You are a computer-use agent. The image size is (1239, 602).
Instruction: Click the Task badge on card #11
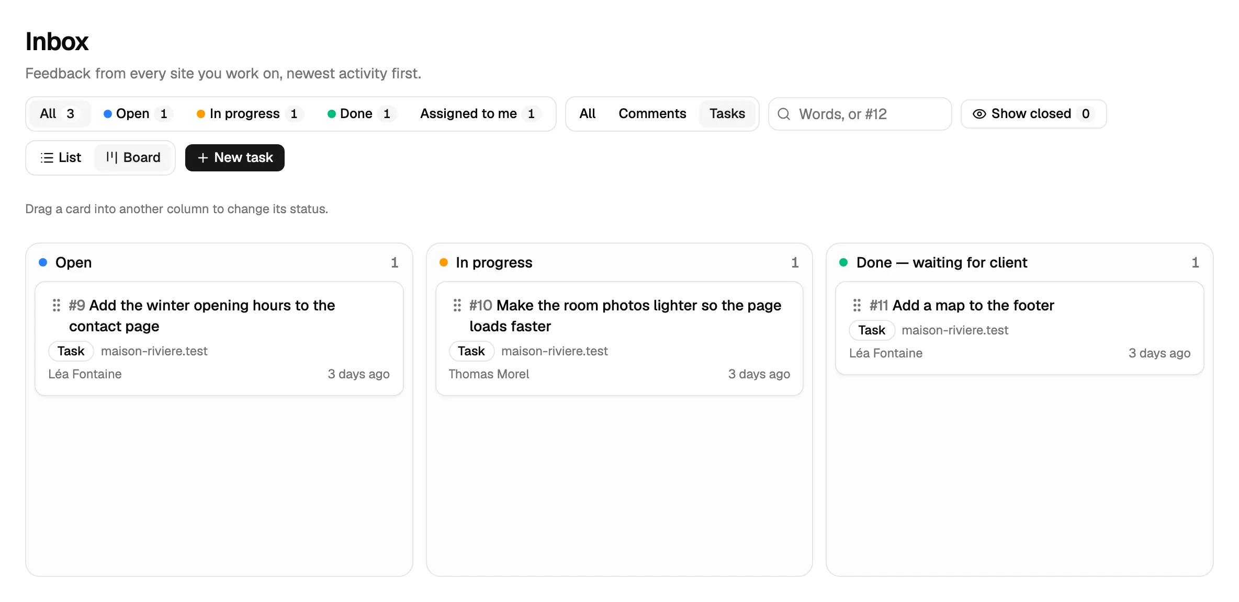click(872, 330)
